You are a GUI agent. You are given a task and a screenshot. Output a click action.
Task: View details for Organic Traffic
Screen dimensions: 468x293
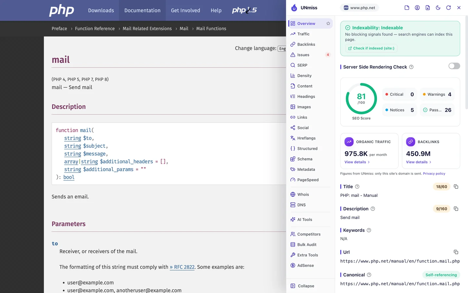[x=357, y=162]
